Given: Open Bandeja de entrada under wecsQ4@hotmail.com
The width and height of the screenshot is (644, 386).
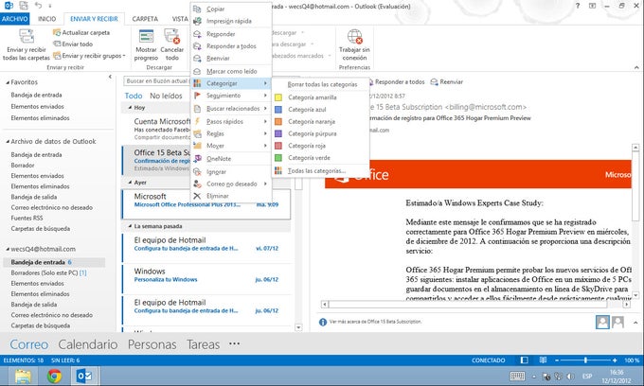Looking at the screenshot, I should pyautogui.click(x=38, y=262).
